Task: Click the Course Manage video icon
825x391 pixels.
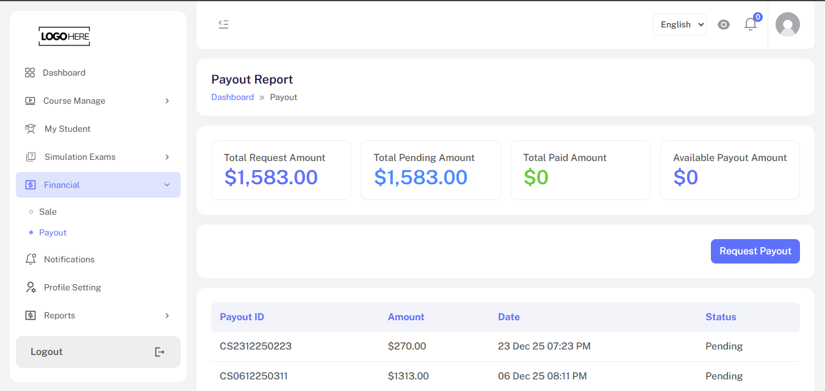Action: [30, 101]
